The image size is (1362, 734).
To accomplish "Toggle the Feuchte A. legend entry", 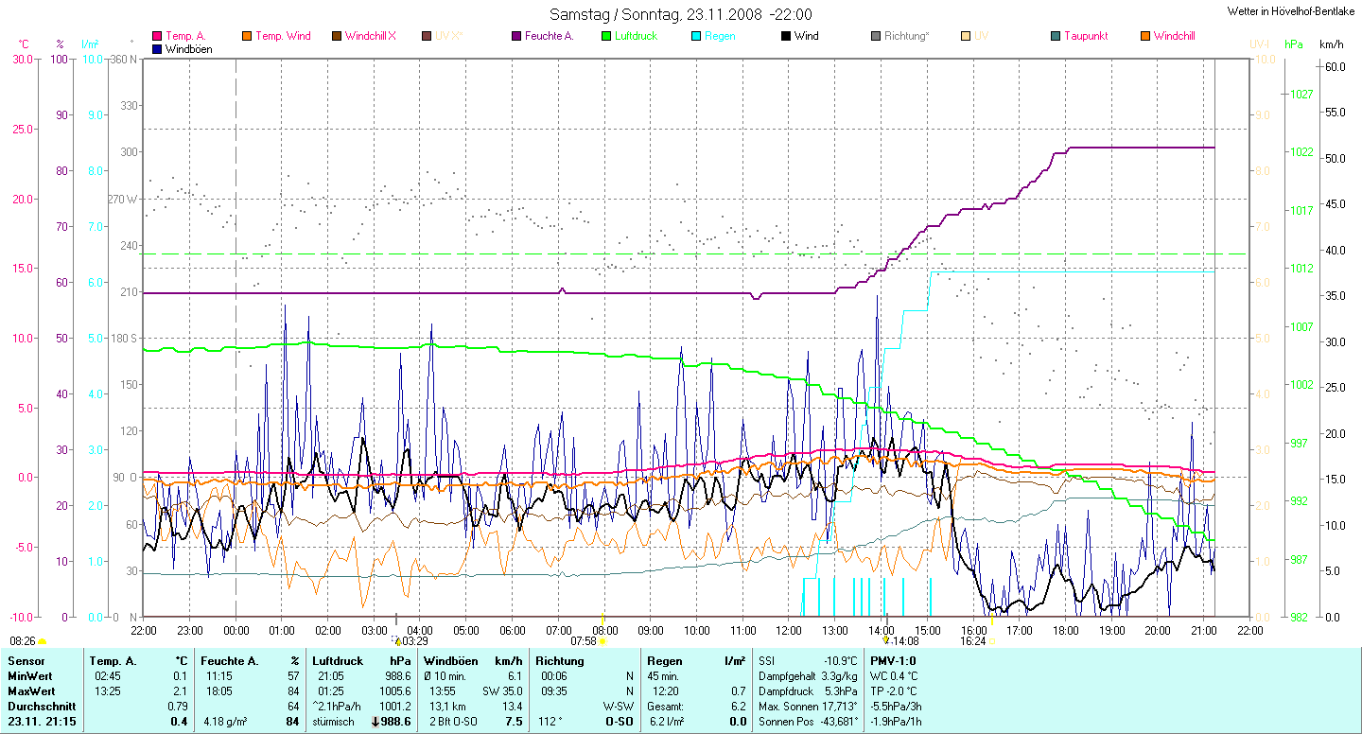I will click(x=544, y=36).
